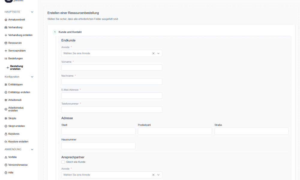The height and width of the screenshot is (180, 300).
Task: Click the Hilfe question mark icon
Action: pyautogui.click(x=6, y=173)
